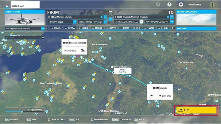Click the 00:53 340 NM route info box
221x124 pixels.
122,71
